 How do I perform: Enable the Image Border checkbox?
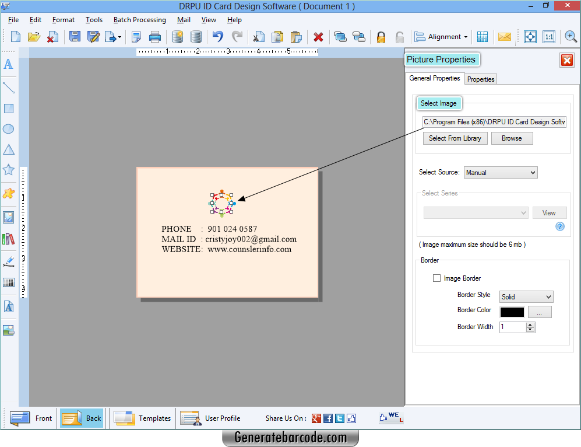pos(437,278)
